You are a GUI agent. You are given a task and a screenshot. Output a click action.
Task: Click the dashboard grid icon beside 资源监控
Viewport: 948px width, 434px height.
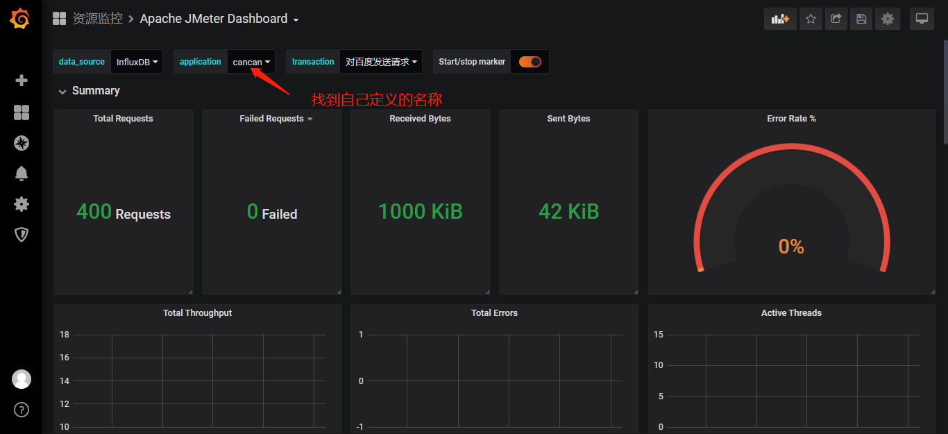[x=60, y=19]
